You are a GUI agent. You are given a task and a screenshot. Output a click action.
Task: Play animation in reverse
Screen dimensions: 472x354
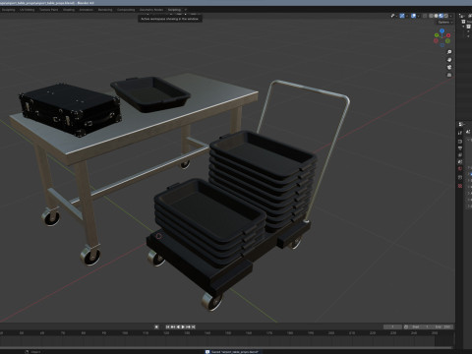(178, 326)
